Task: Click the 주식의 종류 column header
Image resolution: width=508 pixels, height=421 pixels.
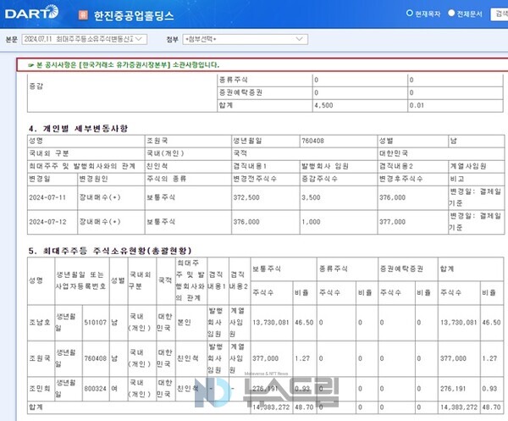Action: tap(166, 179)
